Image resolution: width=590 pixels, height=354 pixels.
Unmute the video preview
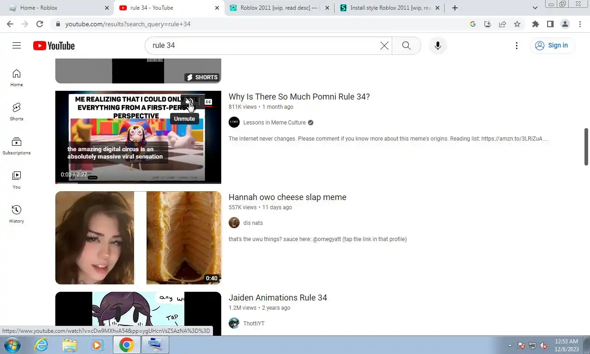pos(189,102)
